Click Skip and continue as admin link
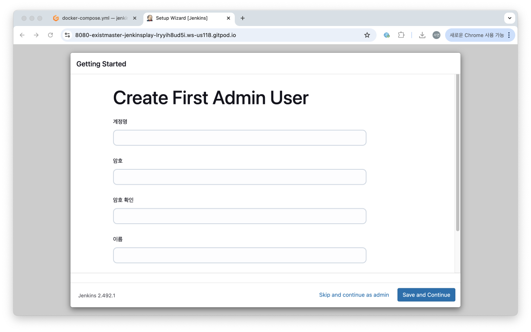531x332 pixels. click(x=354, y=295)
